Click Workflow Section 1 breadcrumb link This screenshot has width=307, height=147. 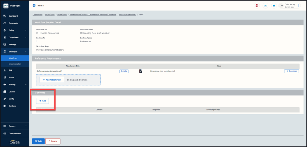point(127,15)
